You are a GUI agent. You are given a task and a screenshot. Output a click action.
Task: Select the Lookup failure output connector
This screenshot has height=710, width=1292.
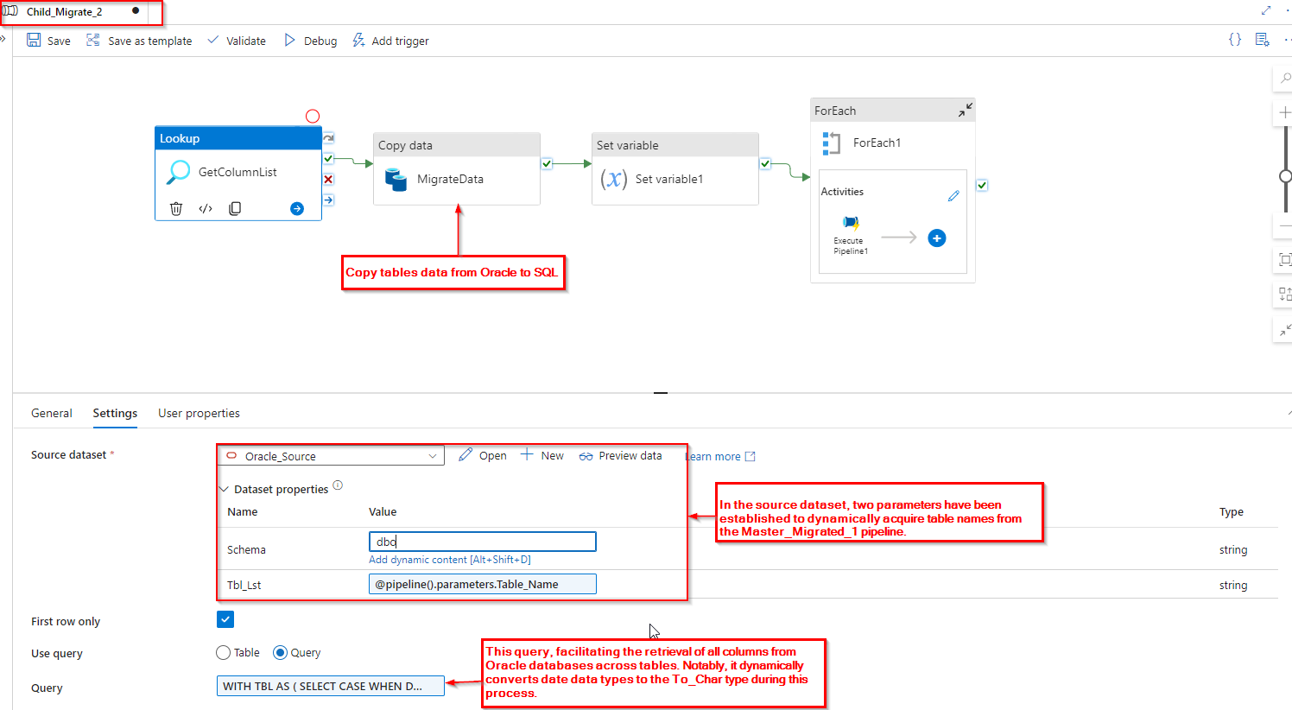(x=328, y=179)
